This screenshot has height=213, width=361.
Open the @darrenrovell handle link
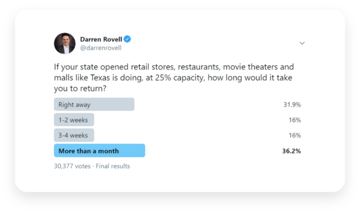click(101, 48)
